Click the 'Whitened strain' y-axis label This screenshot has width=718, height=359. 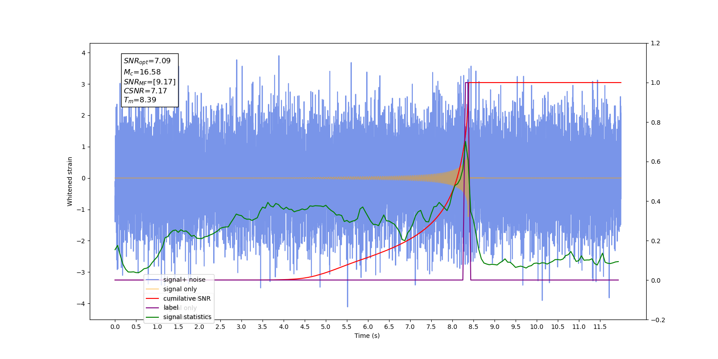pyautogui.click(x=70, y=181)
